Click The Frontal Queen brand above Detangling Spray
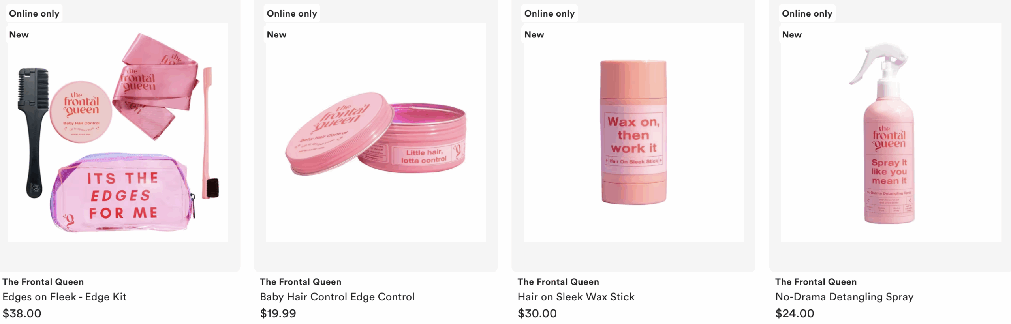The height and width of the screenshot is (324, 1011). tap(816, 282)
